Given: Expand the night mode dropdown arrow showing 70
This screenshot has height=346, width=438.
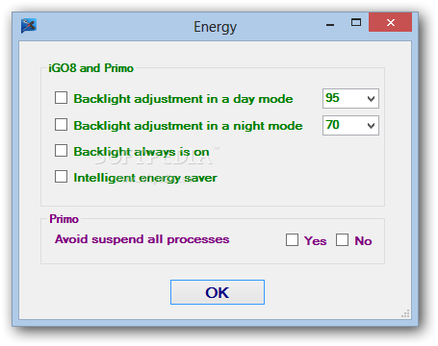Looking at the screenshot, I should pyautogui.click(x=371, y=126).
